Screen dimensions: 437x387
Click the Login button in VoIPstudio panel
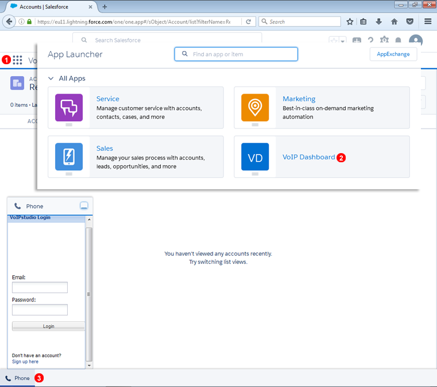click(x=48, y=326)
